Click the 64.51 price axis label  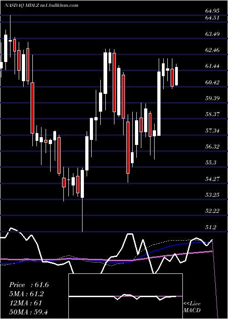pyautogui.click(x=212, y=18)
